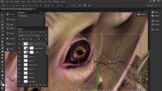This screenshot has width=162, height=91.
Task: Switch to warp mode icon
Action: 80,5
